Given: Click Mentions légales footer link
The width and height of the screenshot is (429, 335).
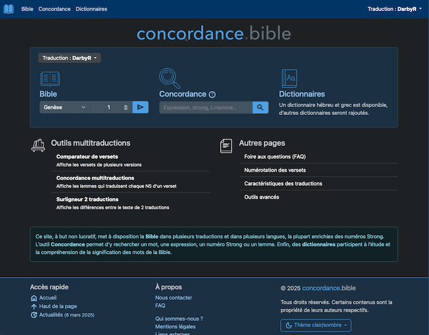Looking at the screenshot, I should [x=175, y=326].
